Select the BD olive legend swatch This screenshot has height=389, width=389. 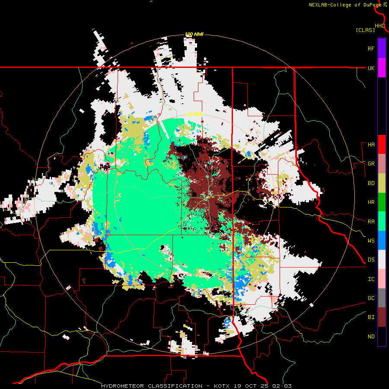(x=382, y=183)
